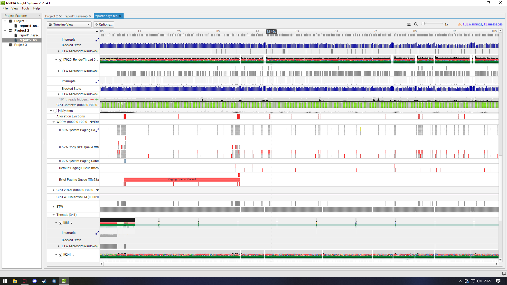Click the minus icon beside 101 threads hidden

click(92, 99)
